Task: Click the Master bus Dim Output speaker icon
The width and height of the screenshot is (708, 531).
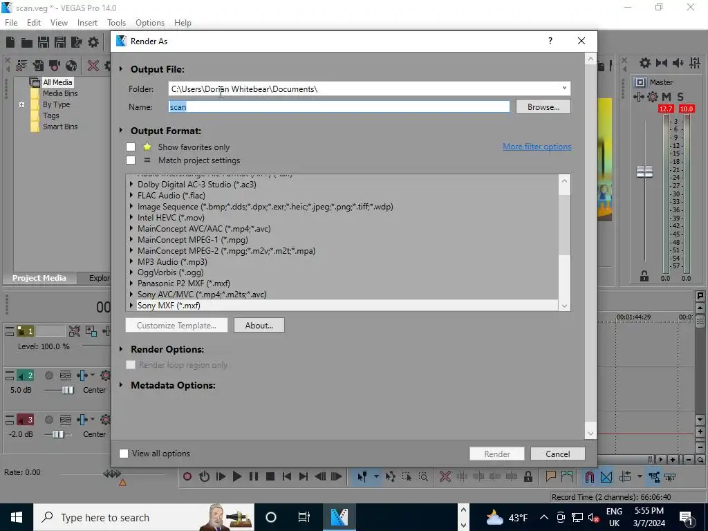Action: pyautogui.click(x=678, y=63)
